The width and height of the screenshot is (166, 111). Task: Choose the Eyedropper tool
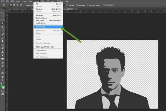[3, 31]
